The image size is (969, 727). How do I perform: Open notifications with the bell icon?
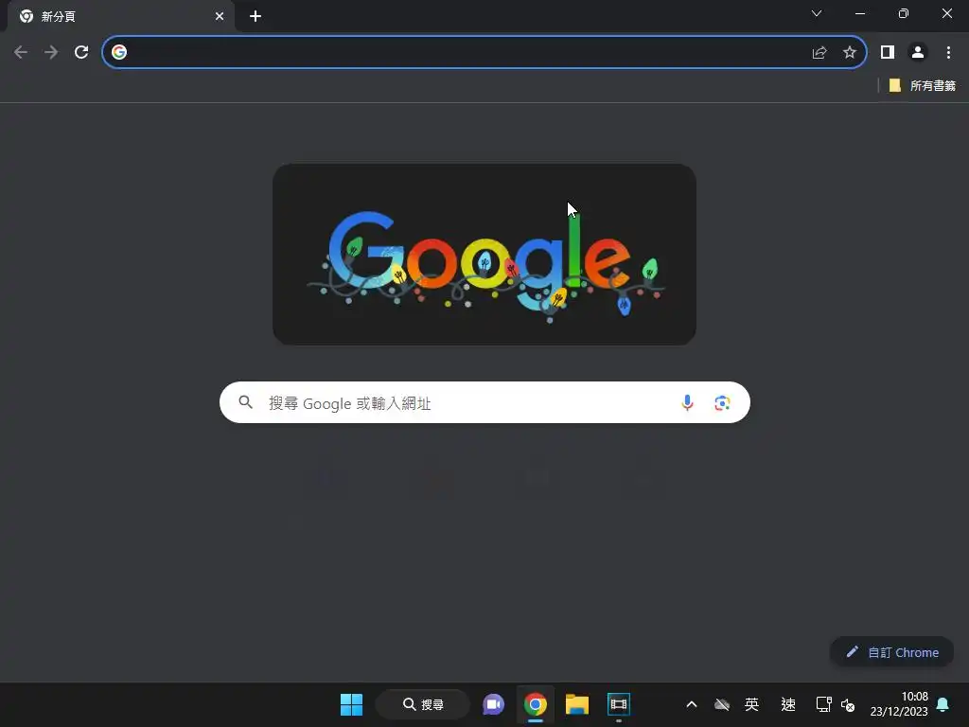943,704
